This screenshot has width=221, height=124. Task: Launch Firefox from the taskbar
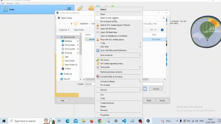[x=92, y=121]
